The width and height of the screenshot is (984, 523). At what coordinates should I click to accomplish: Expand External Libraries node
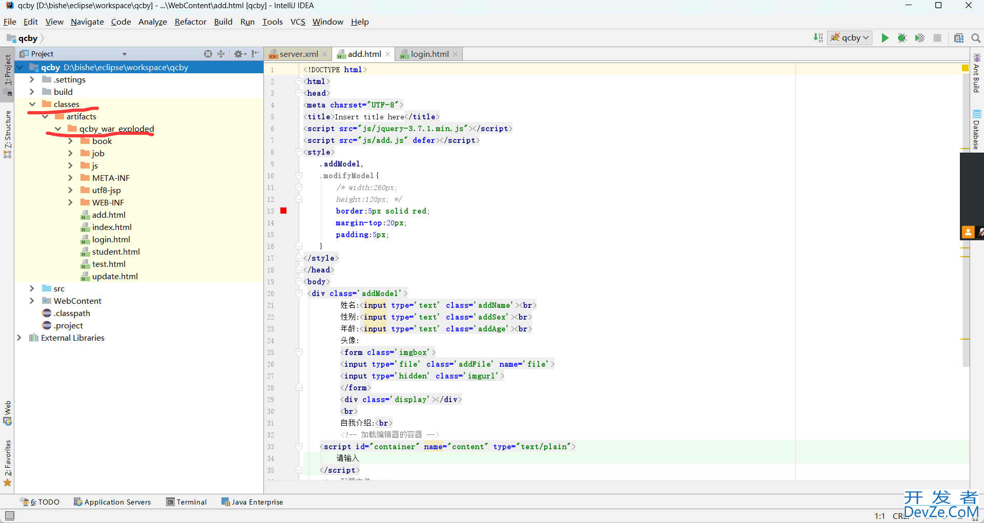(x=19, y=338)
